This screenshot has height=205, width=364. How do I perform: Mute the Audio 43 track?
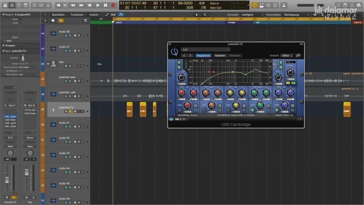[x=66, y=157]
